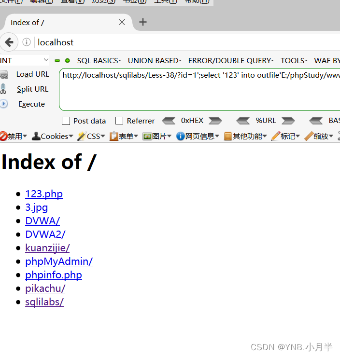Click the browser back arrow button
Screen dimensions: 340x356
(9, 42)
